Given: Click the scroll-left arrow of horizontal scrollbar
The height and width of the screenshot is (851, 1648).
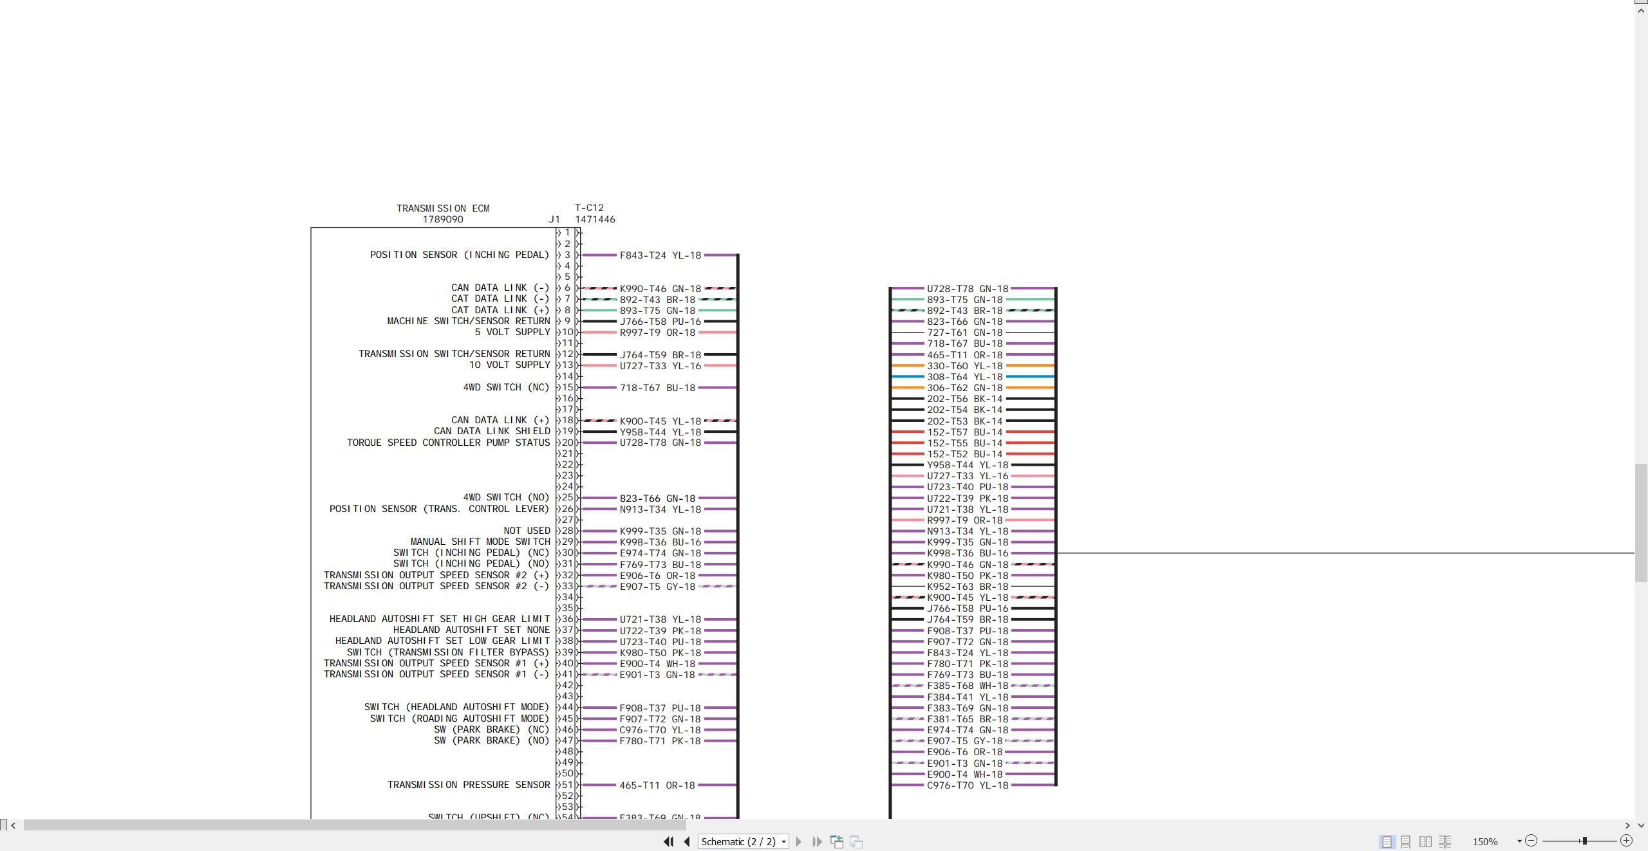Looking at the screenshot, I should [14, 825].
